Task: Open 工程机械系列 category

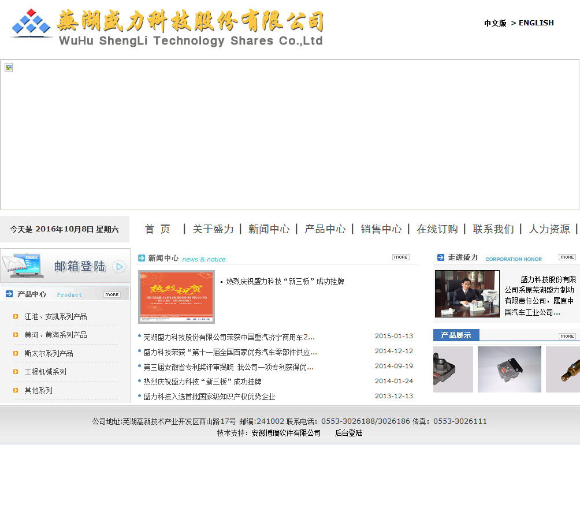Action: click(x=45, y=372)
